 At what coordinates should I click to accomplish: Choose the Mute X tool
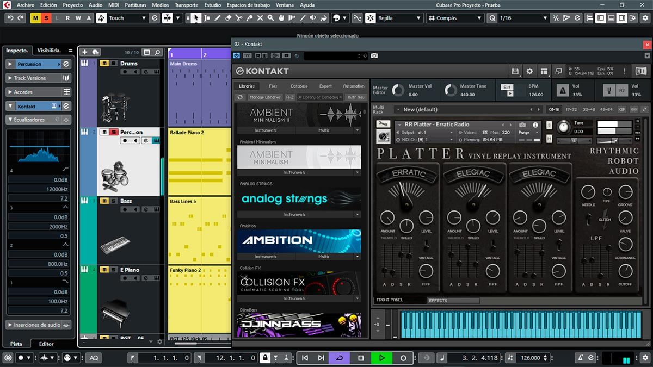point(260,18)
